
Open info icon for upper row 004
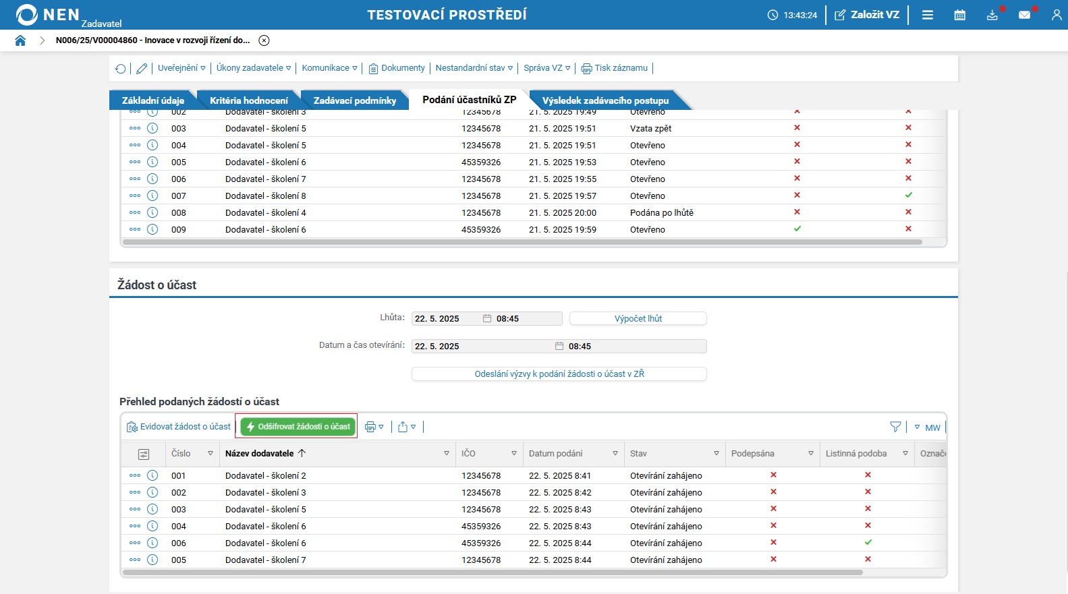(x=152, y=145)
